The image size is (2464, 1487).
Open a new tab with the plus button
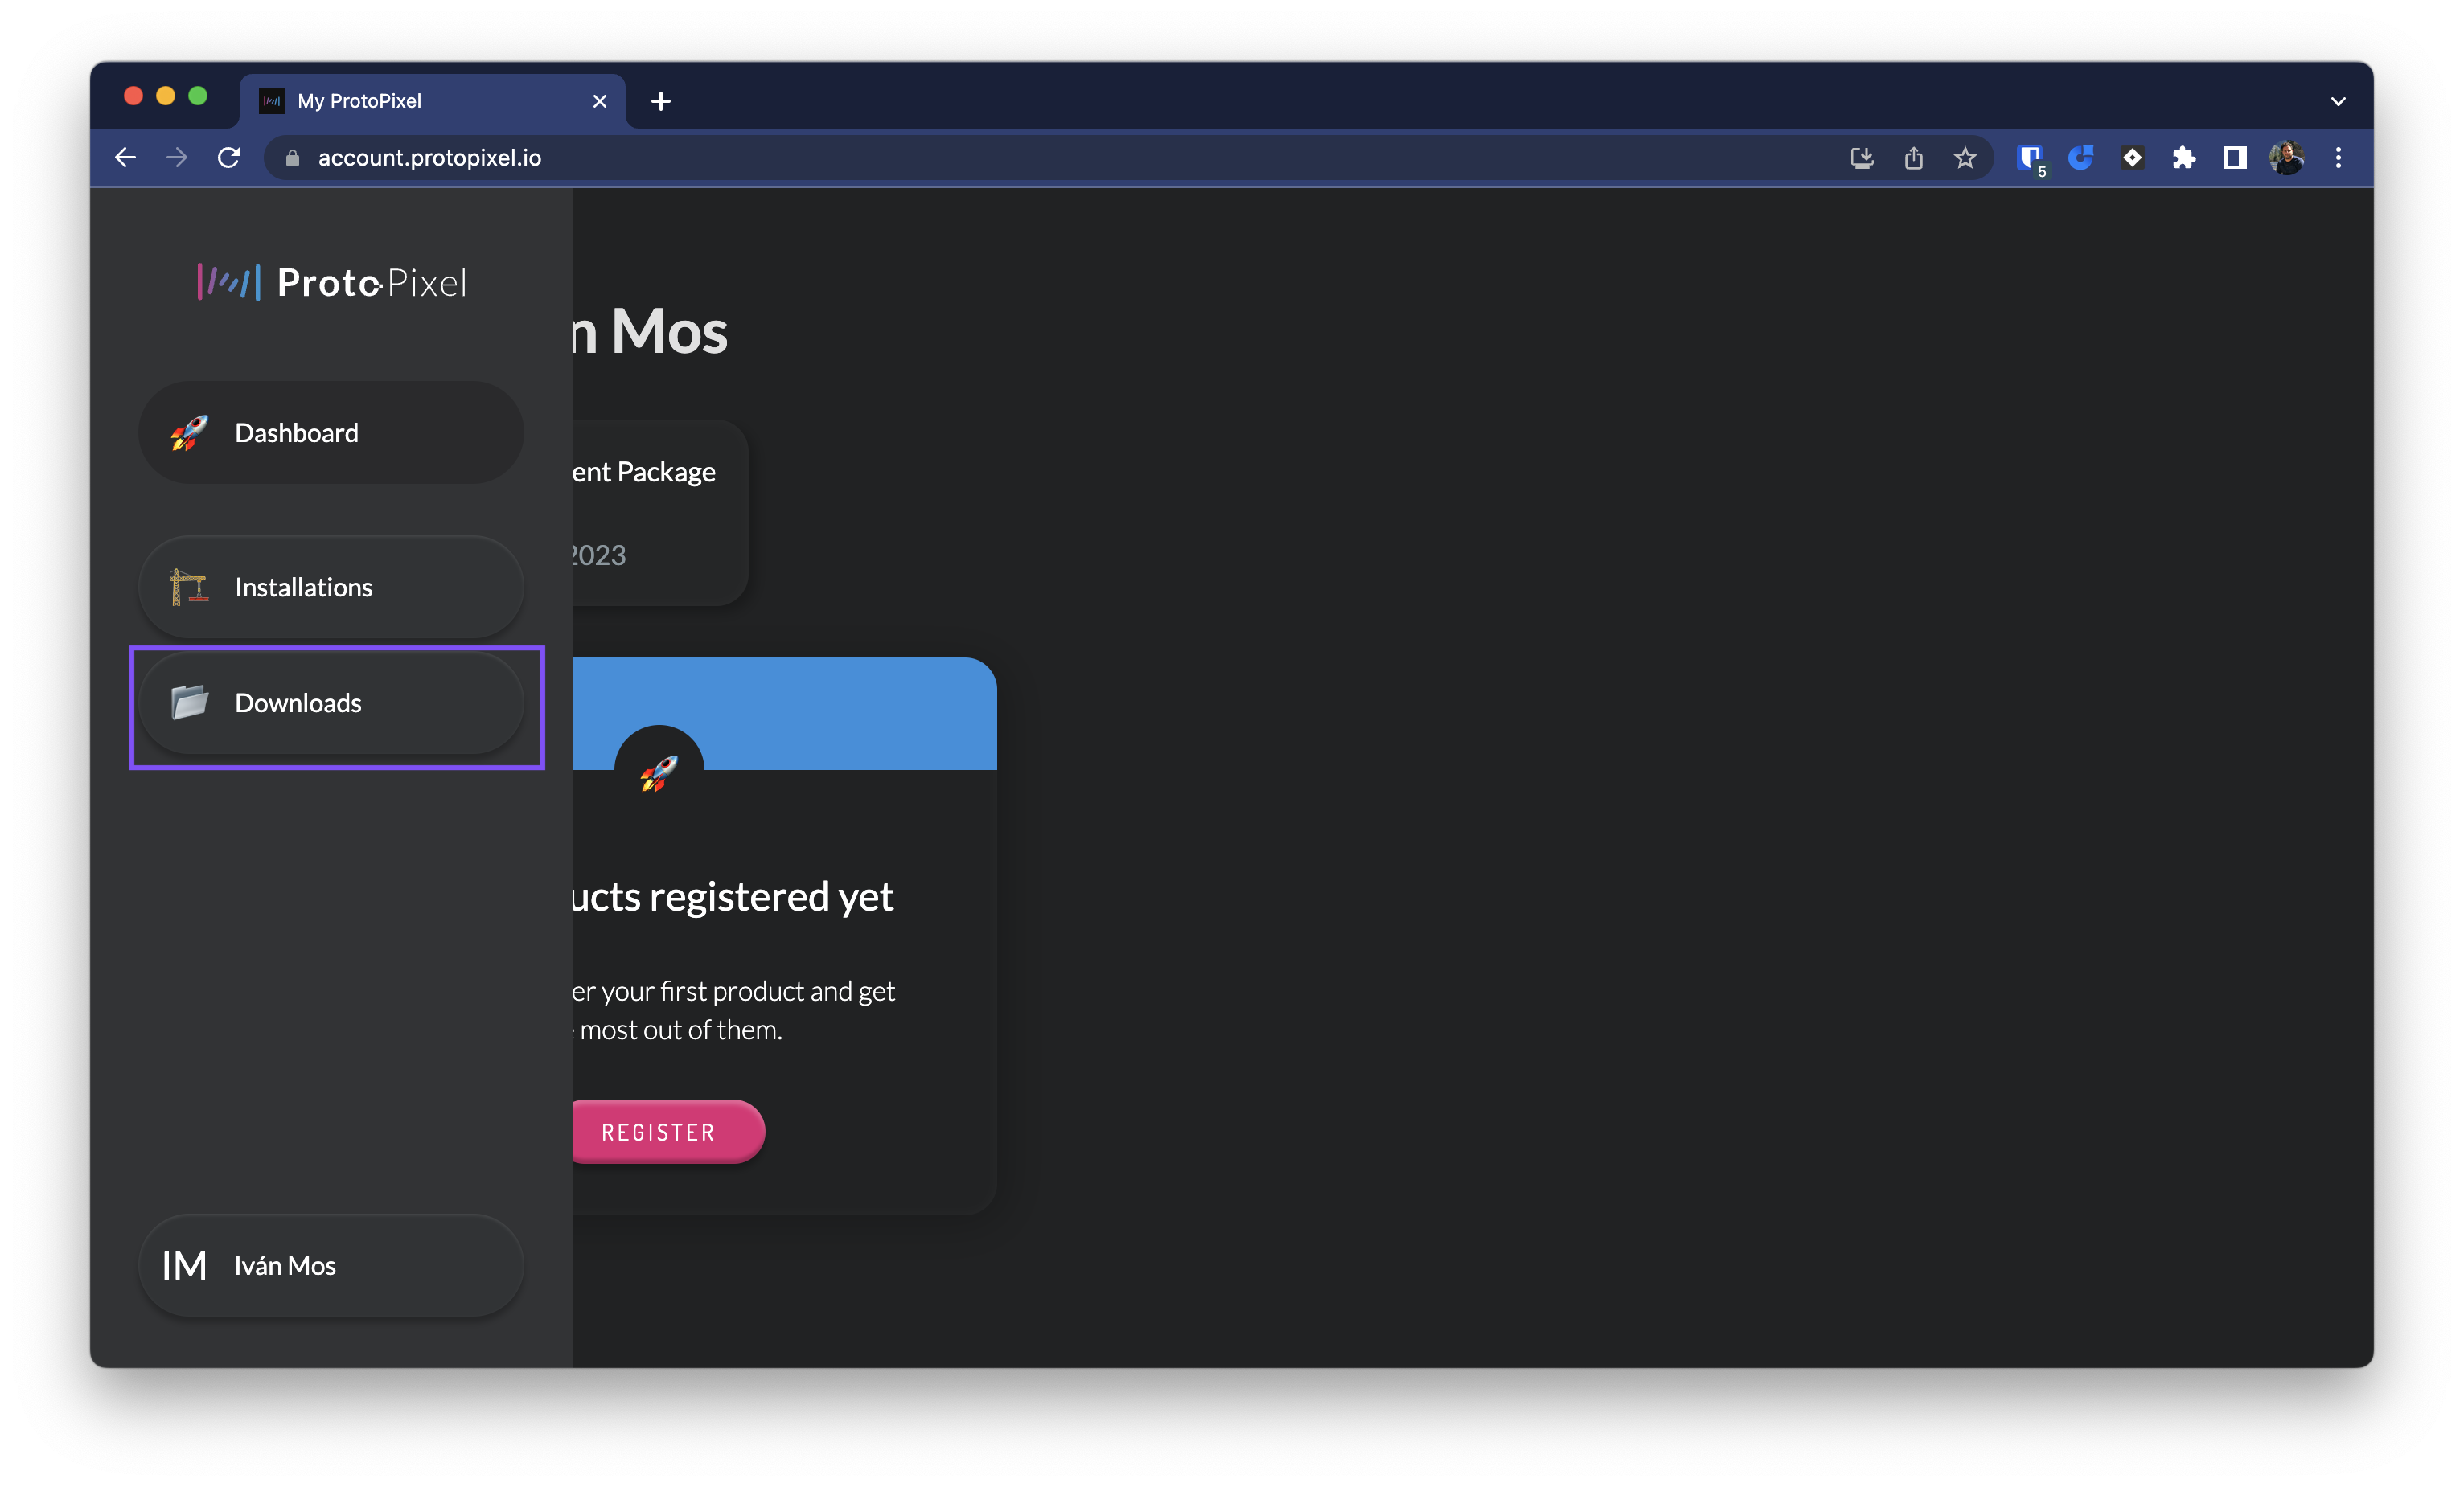[x=660, y=100]
